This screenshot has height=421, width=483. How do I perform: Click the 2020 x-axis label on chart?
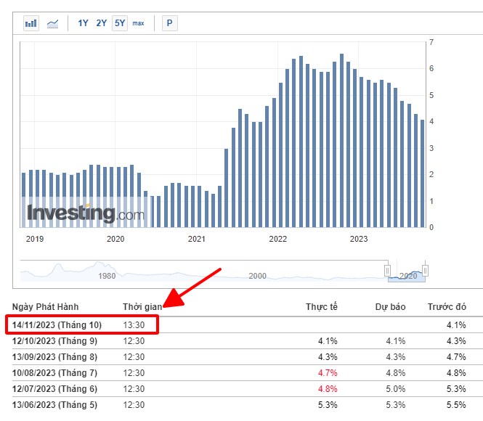tap(115, 239)
